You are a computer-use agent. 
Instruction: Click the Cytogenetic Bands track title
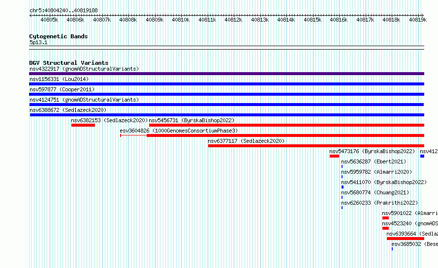pos(59,36)
